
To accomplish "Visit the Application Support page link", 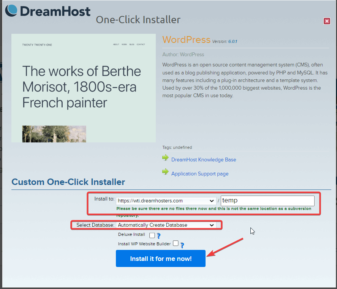I will tap(200, 174).
